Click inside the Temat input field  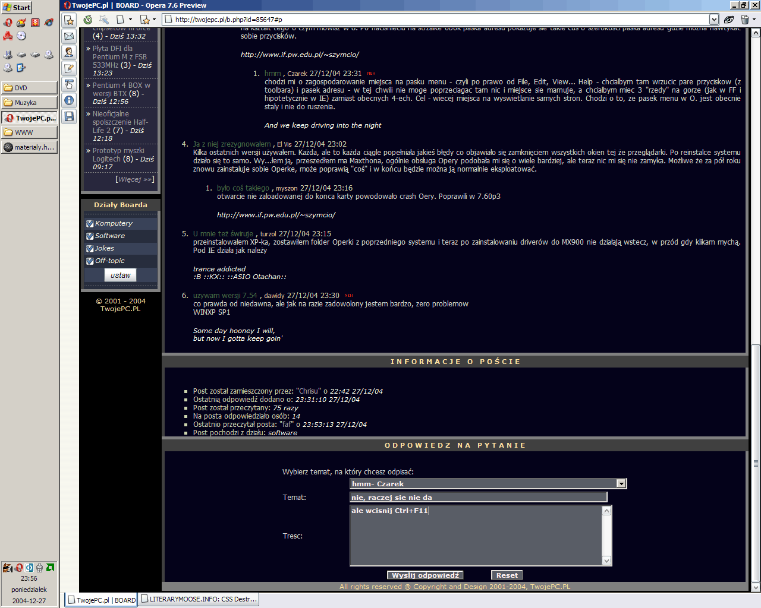[478, 498]
